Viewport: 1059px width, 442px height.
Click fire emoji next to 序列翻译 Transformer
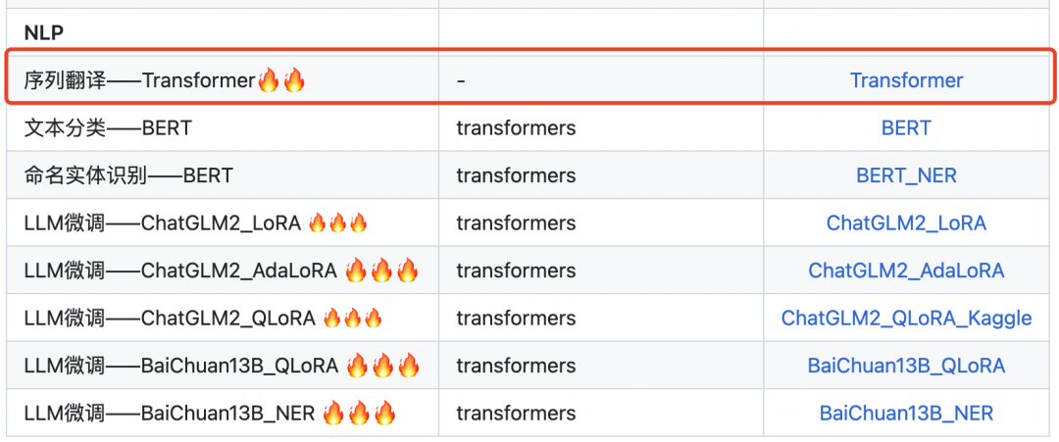coord(281,80)
